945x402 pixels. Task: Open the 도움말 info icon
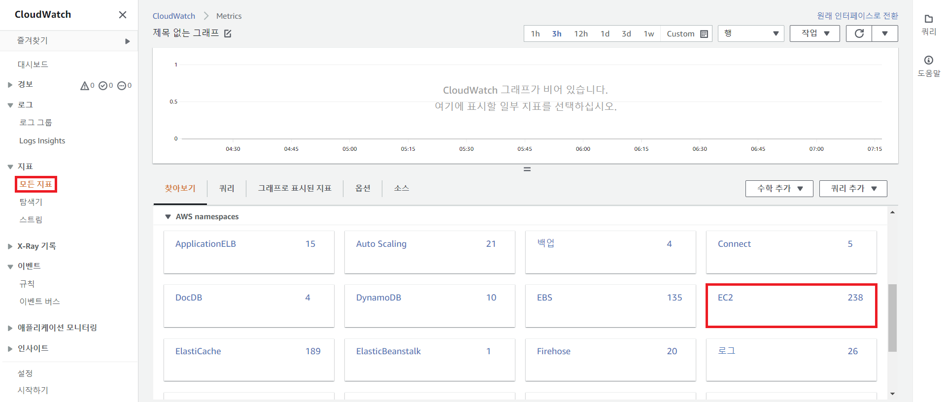[x=929, y=60]
